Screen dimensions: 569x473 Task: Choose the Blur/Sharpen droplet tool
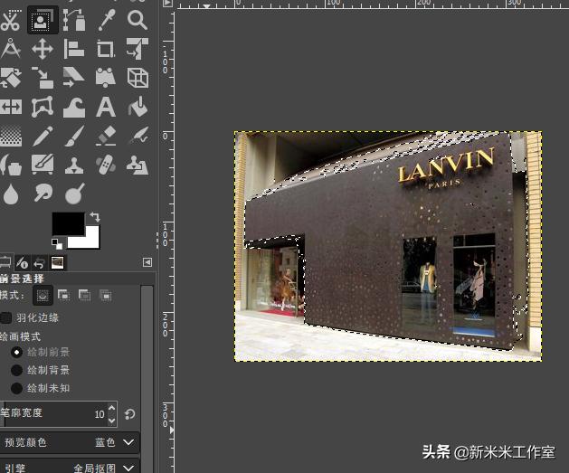[11, 194]
